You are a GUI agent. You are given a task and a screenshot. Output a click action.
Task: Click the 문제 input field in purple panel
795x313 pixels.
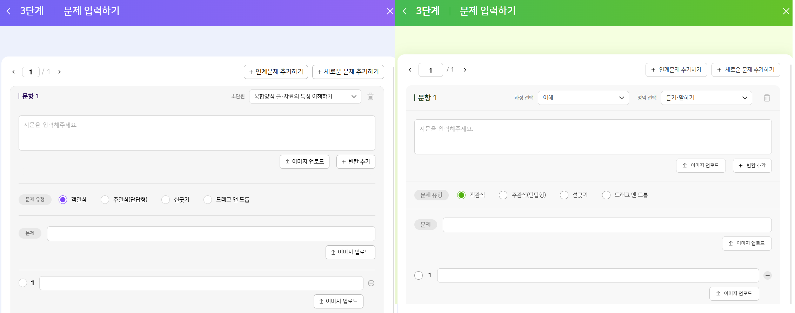(211, 234)
